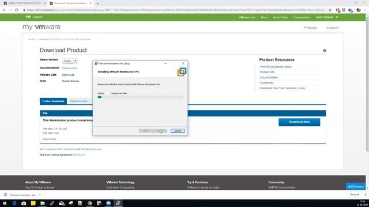Open the Community resource link
369x207 pixels.
[x=266, y=83]
